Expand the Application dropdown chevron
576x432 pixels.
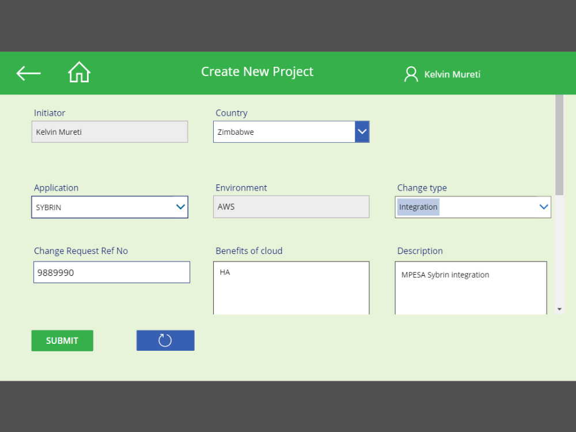[x=180, y=207]
